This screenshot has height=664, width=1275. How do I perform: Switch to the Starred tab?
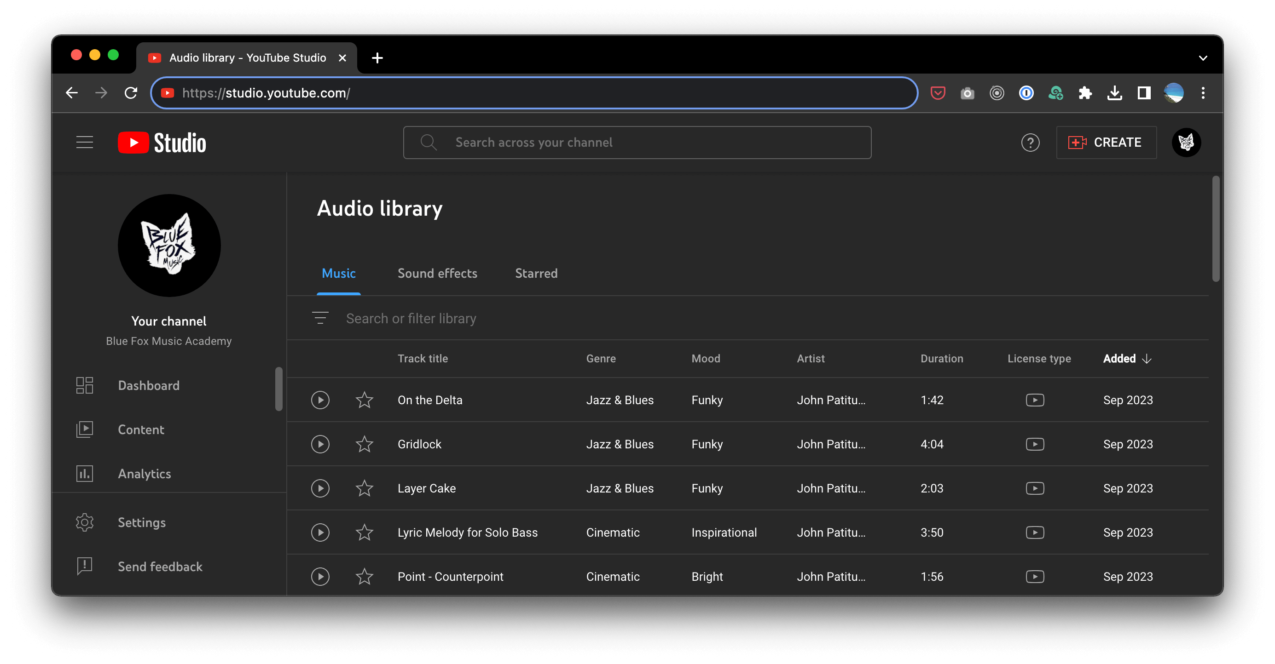pyautogui.click(x=536, y=274)
